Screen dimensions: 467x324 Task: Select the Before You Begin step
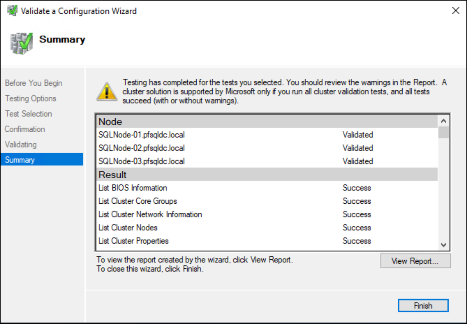click(34, 83)
